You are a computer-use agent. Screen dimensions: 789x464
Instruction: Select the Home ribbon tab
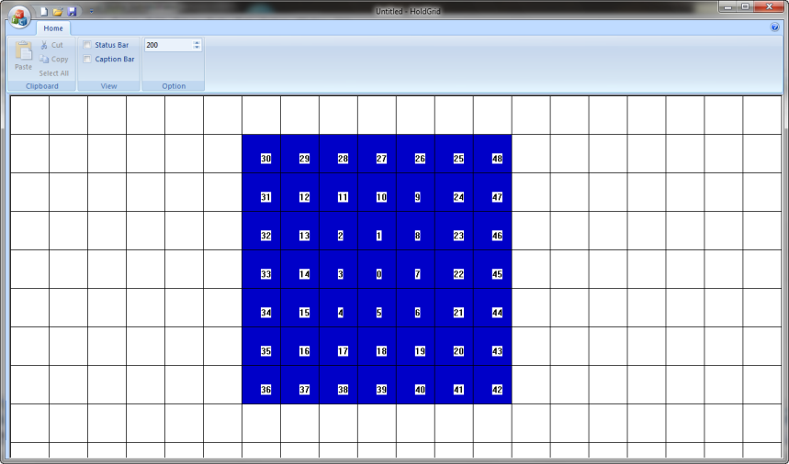[x=53, y=28]
